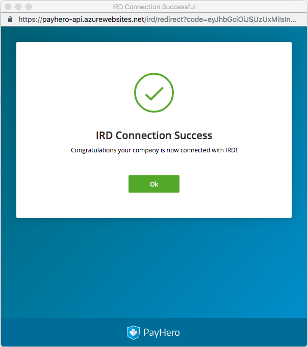308x347 pixels.
Task: Click the PayHero shield logo icon
Action: click(x=133, y=332)
